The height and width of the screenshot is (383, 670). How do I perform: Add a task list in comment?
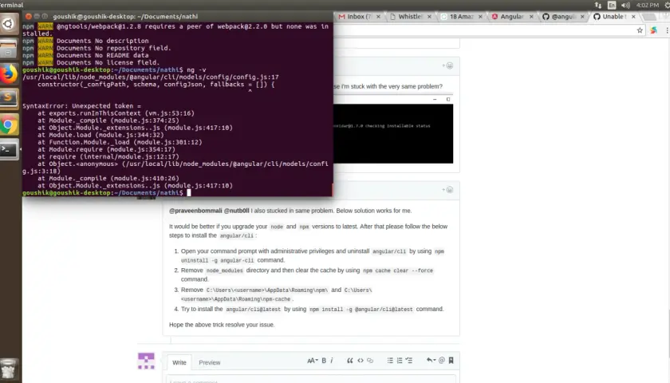tap(409, 361)
